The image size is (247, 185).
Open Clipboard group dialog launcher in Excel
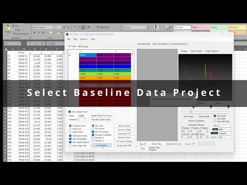pyautogui.click(x=30, y=38)
